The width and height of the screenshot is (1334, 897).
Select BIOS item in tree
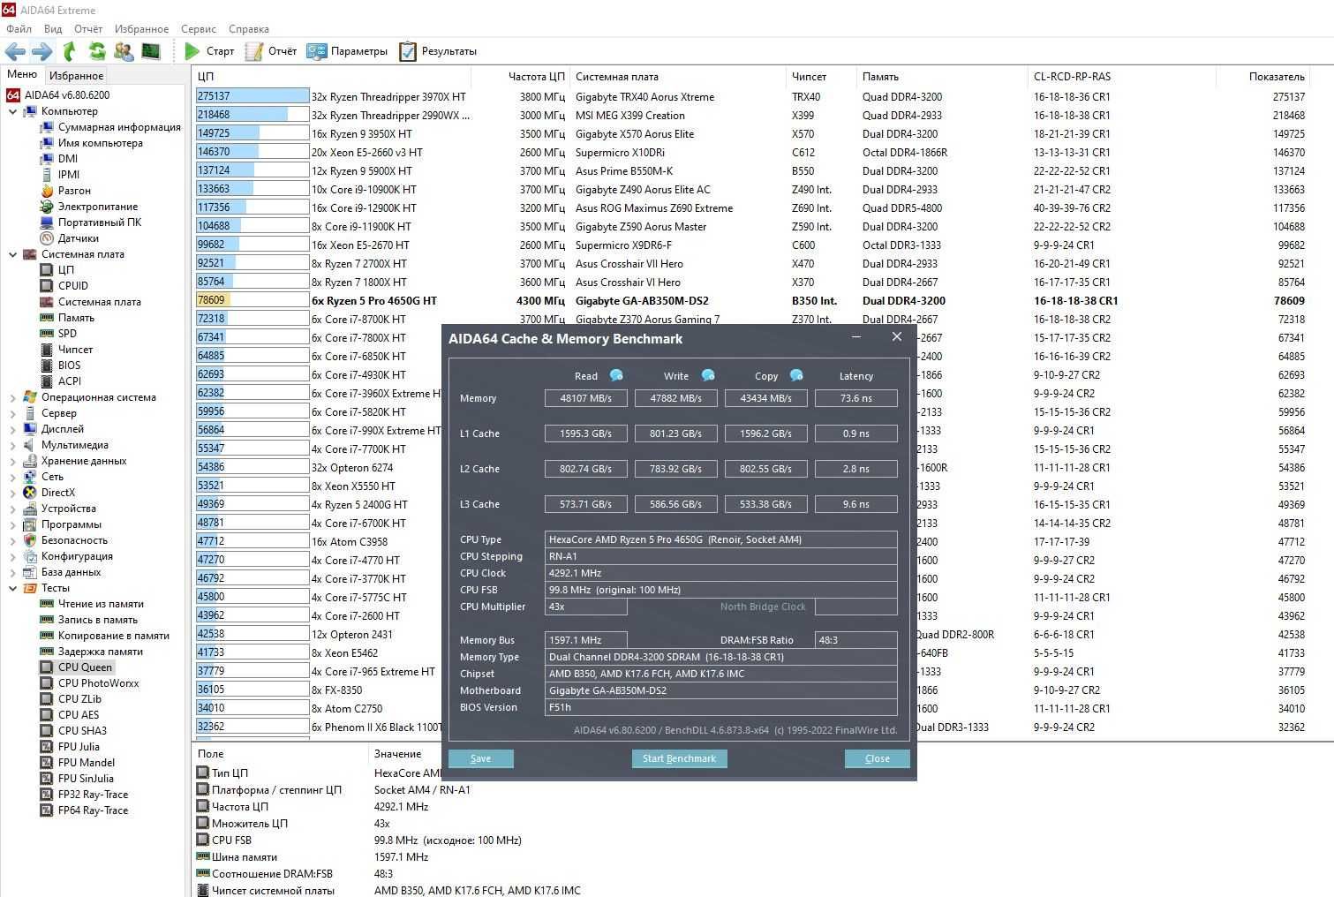(x=69, y=366)
